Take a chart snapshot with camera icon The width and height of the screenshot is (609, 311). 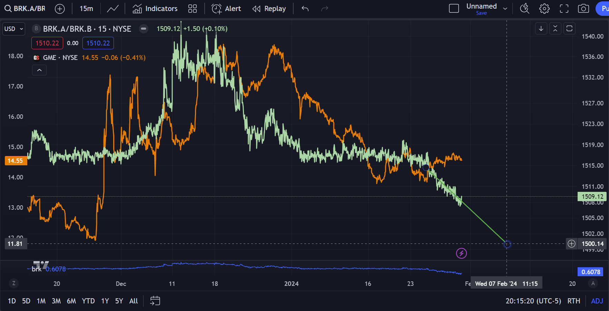pyautogui.click(x=583, y=9)
